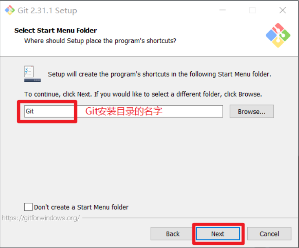Proceed with the Next button

[218, 234]
